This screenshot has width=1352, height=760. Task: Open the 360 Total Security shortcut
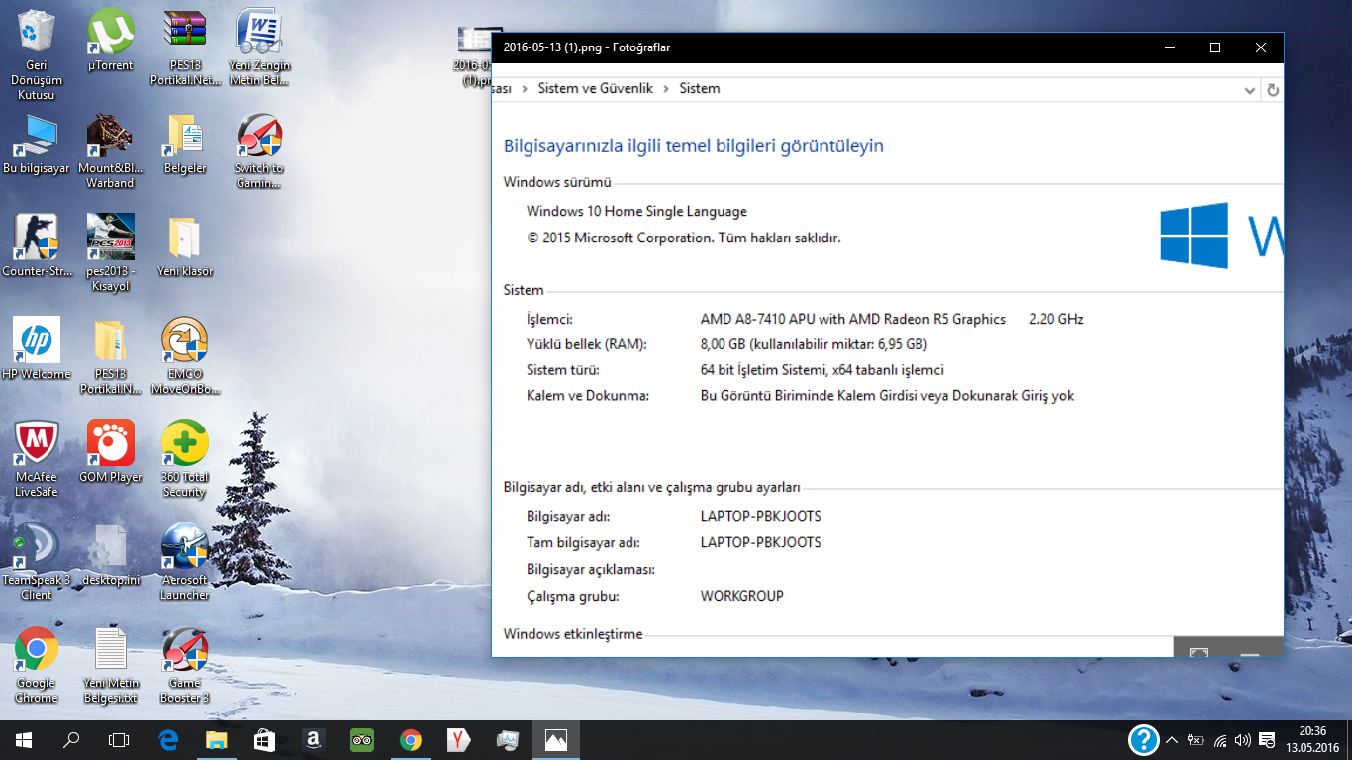[x=184, y=444]
